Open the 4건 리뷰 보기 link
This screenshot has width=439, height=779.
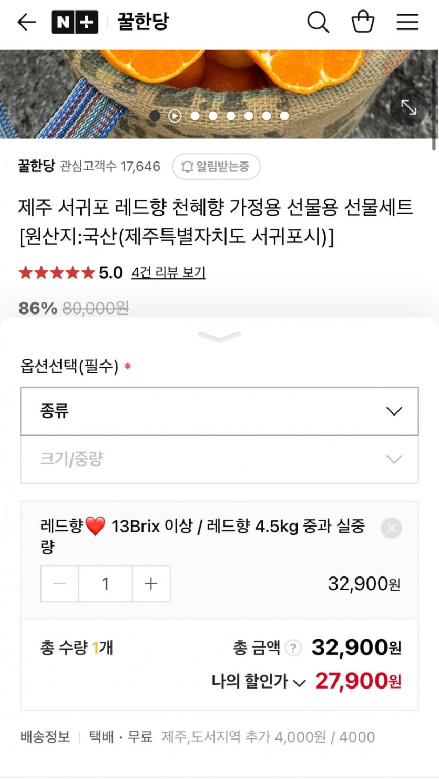(x=168, y=272)
